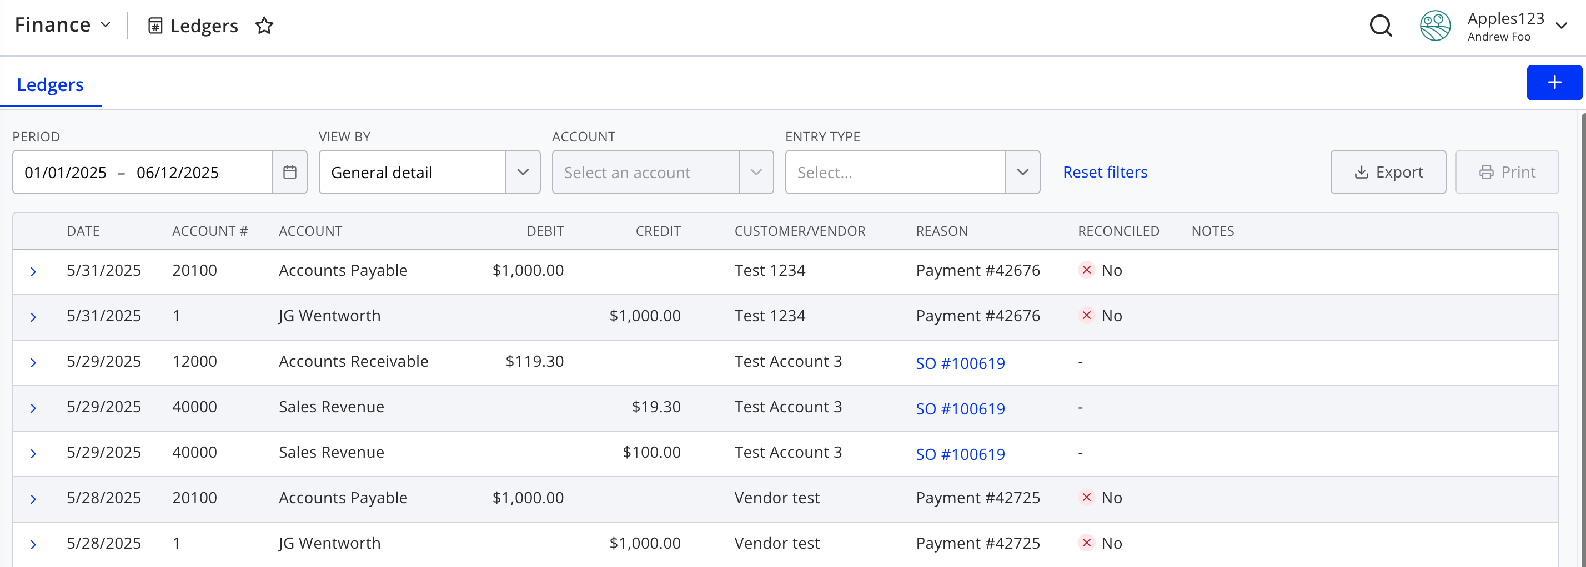This screenshot has height=567, width=1586.
Task: Click the Ledgers grid icon in header
Action: pyautogui.click(x=155, y=26)
